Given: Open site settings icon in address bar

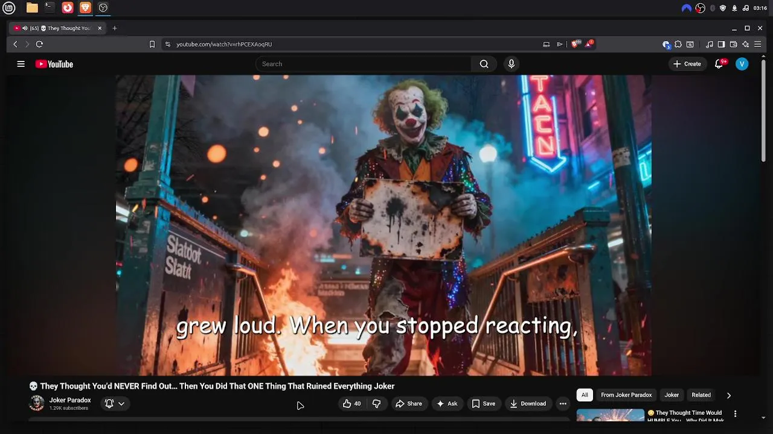Looking at the screenshot, I should tap(168, 44).
